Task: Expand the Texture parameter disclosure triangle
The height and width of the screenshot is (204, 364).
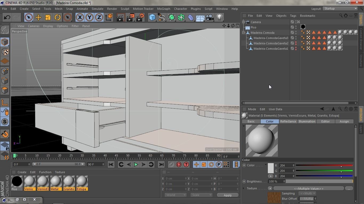Action: tap(244, 188)
